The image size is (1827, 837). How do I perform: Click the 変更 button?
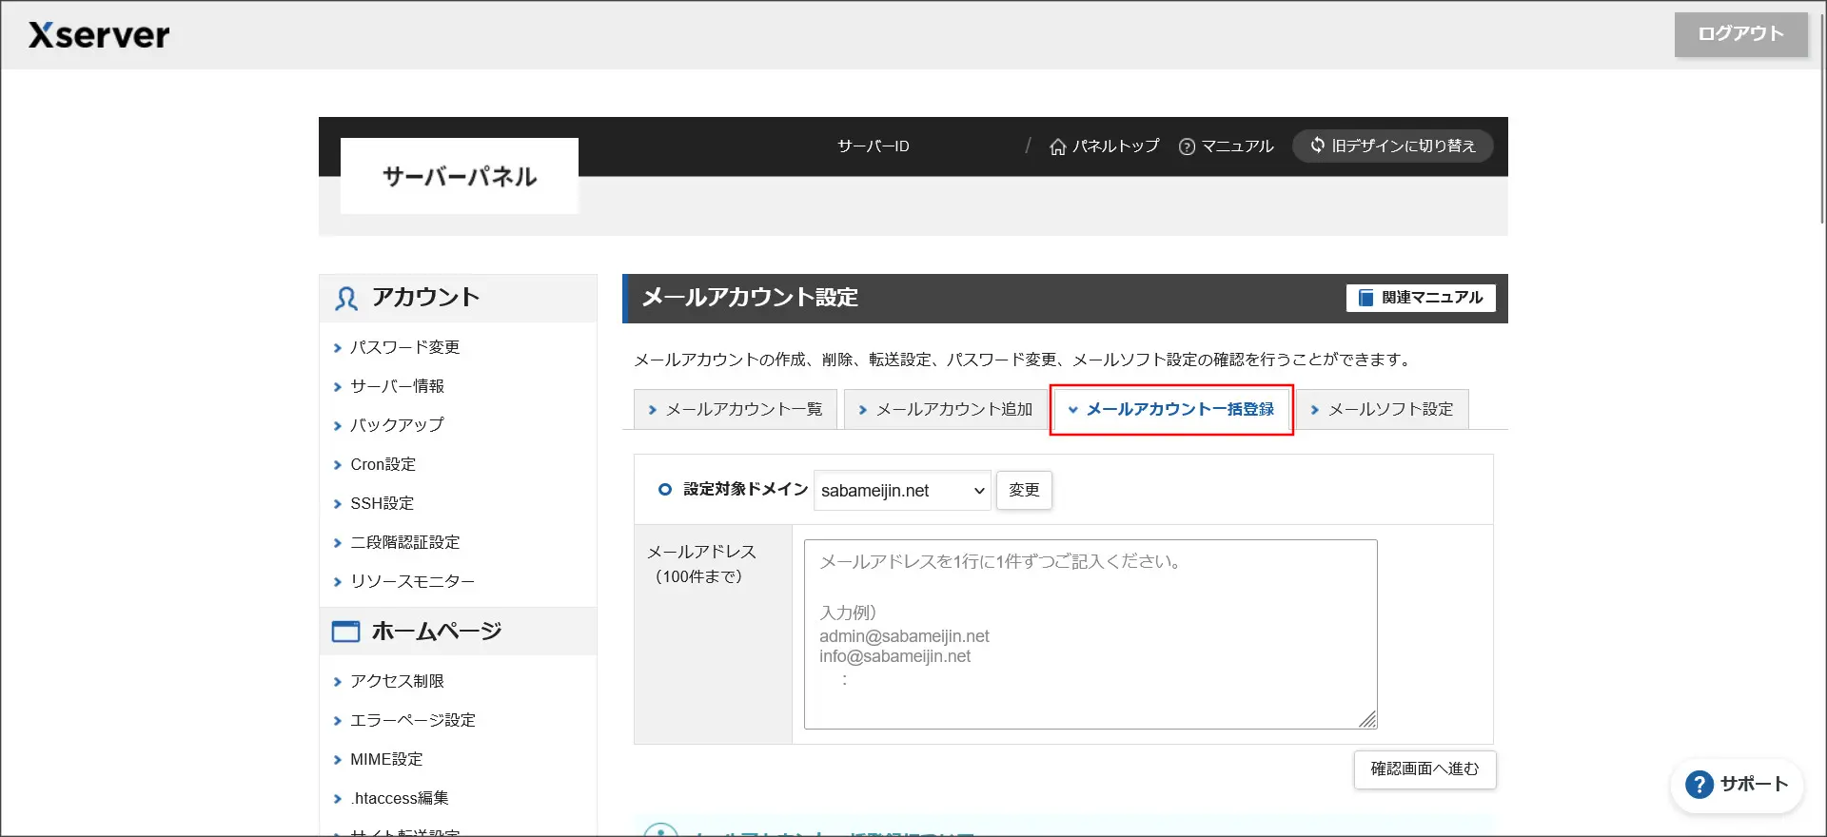pos(1024,490)
